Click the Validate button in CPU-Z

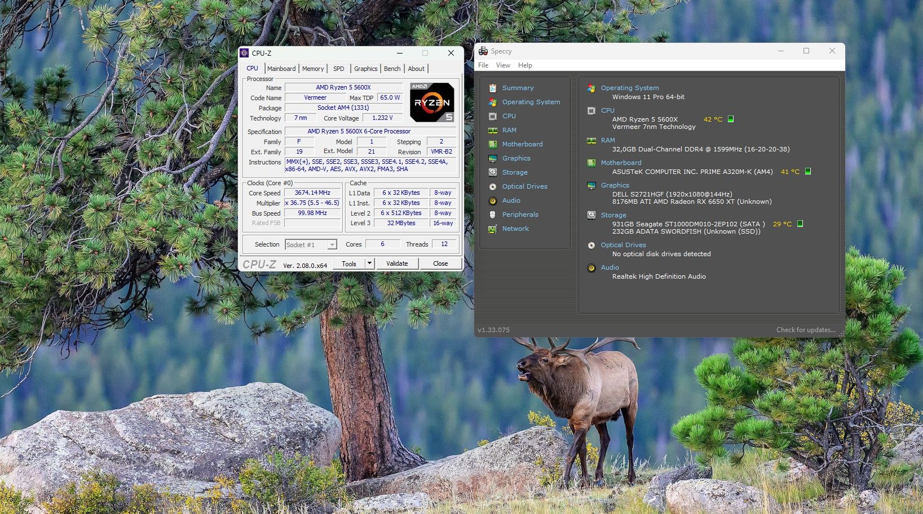(x=397, y=263)
